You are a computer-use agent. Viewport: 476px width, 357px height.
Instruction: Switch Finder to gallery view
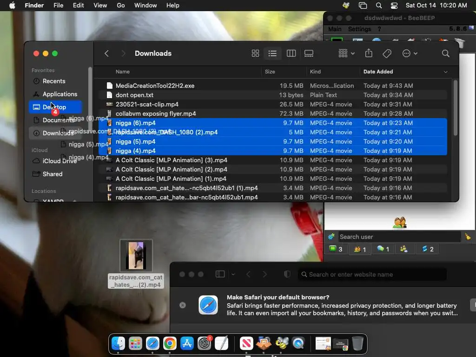point(309,53)
